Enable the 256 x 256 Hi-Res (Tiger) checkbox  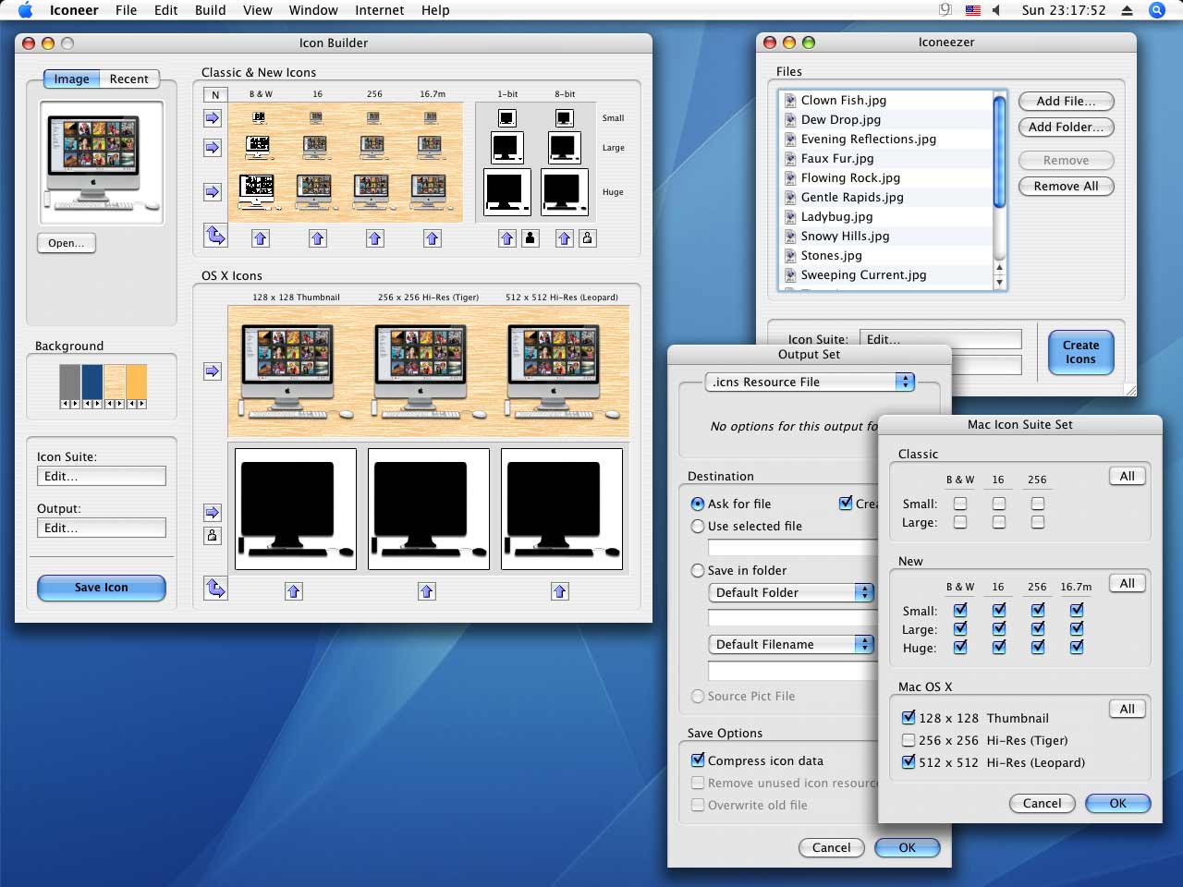pos(909,740)
